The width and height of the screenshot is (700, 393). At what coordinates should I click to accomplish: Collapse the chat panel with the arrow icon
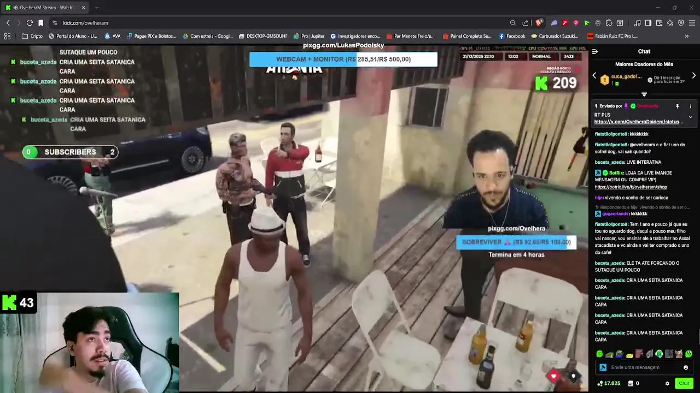[x=595, y=51]
